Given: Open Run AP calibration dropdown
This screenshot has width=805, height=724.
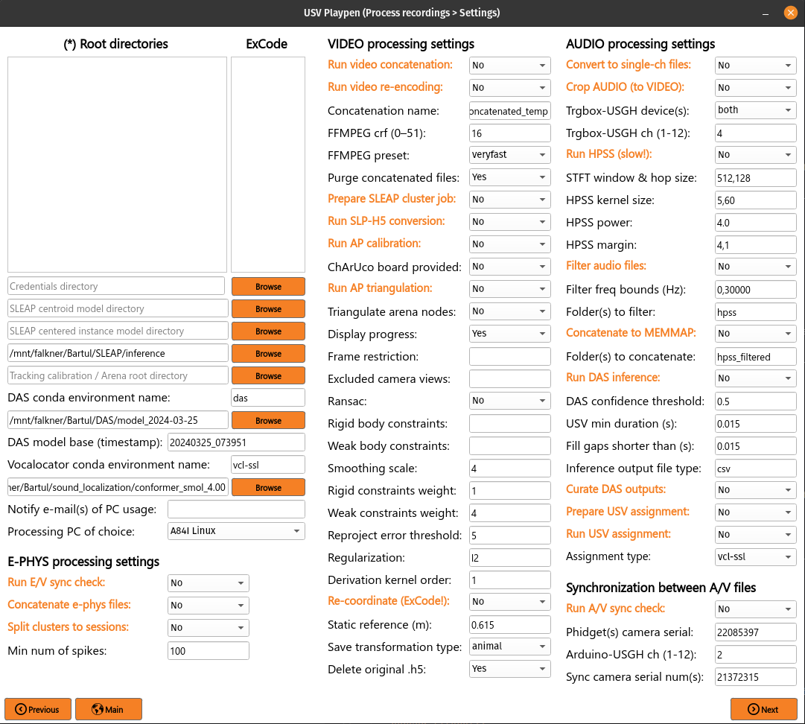Looking at the screenshot, I should pos(509,244).
